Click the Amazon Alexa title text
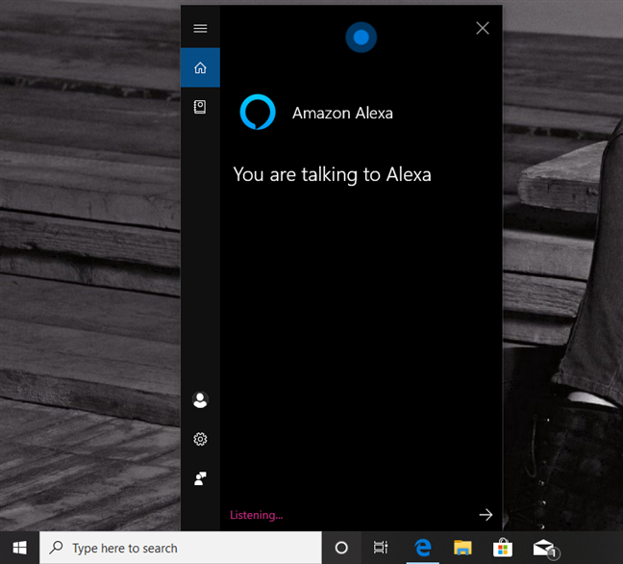Screen dimensions: 623x564 click(x=342, y=114)
